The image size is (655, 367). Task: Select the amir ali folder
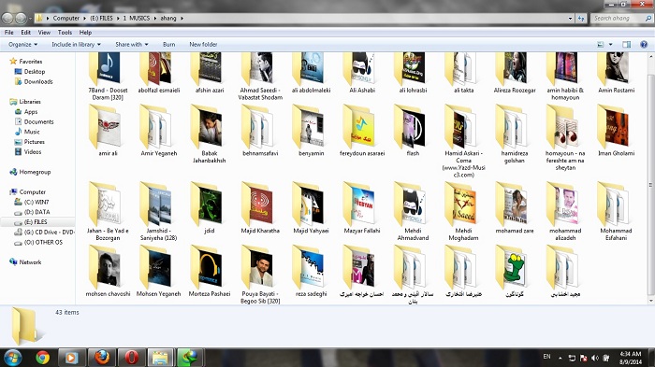pos(108,130)
